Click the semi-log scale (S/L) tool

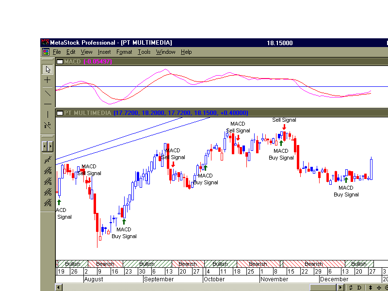47,125
